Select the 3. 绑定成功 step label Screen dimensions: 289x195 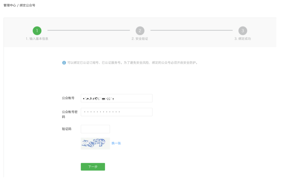[x=243, y=39]
